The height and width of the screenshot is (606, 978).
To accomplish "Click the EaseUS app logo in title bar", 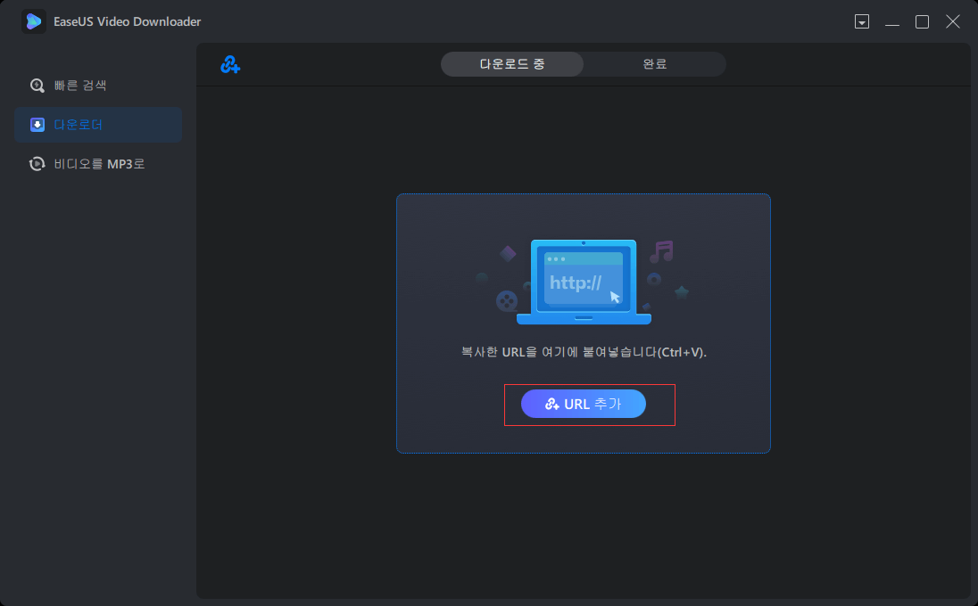I will [x=34, y=21].
